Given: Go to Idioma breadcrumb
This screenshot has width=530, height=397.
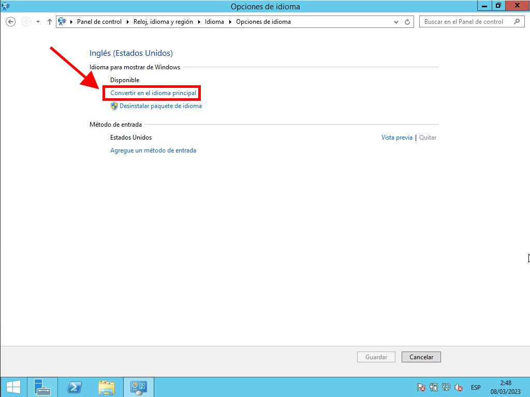Looking at the screenshot, I should 214,22.
